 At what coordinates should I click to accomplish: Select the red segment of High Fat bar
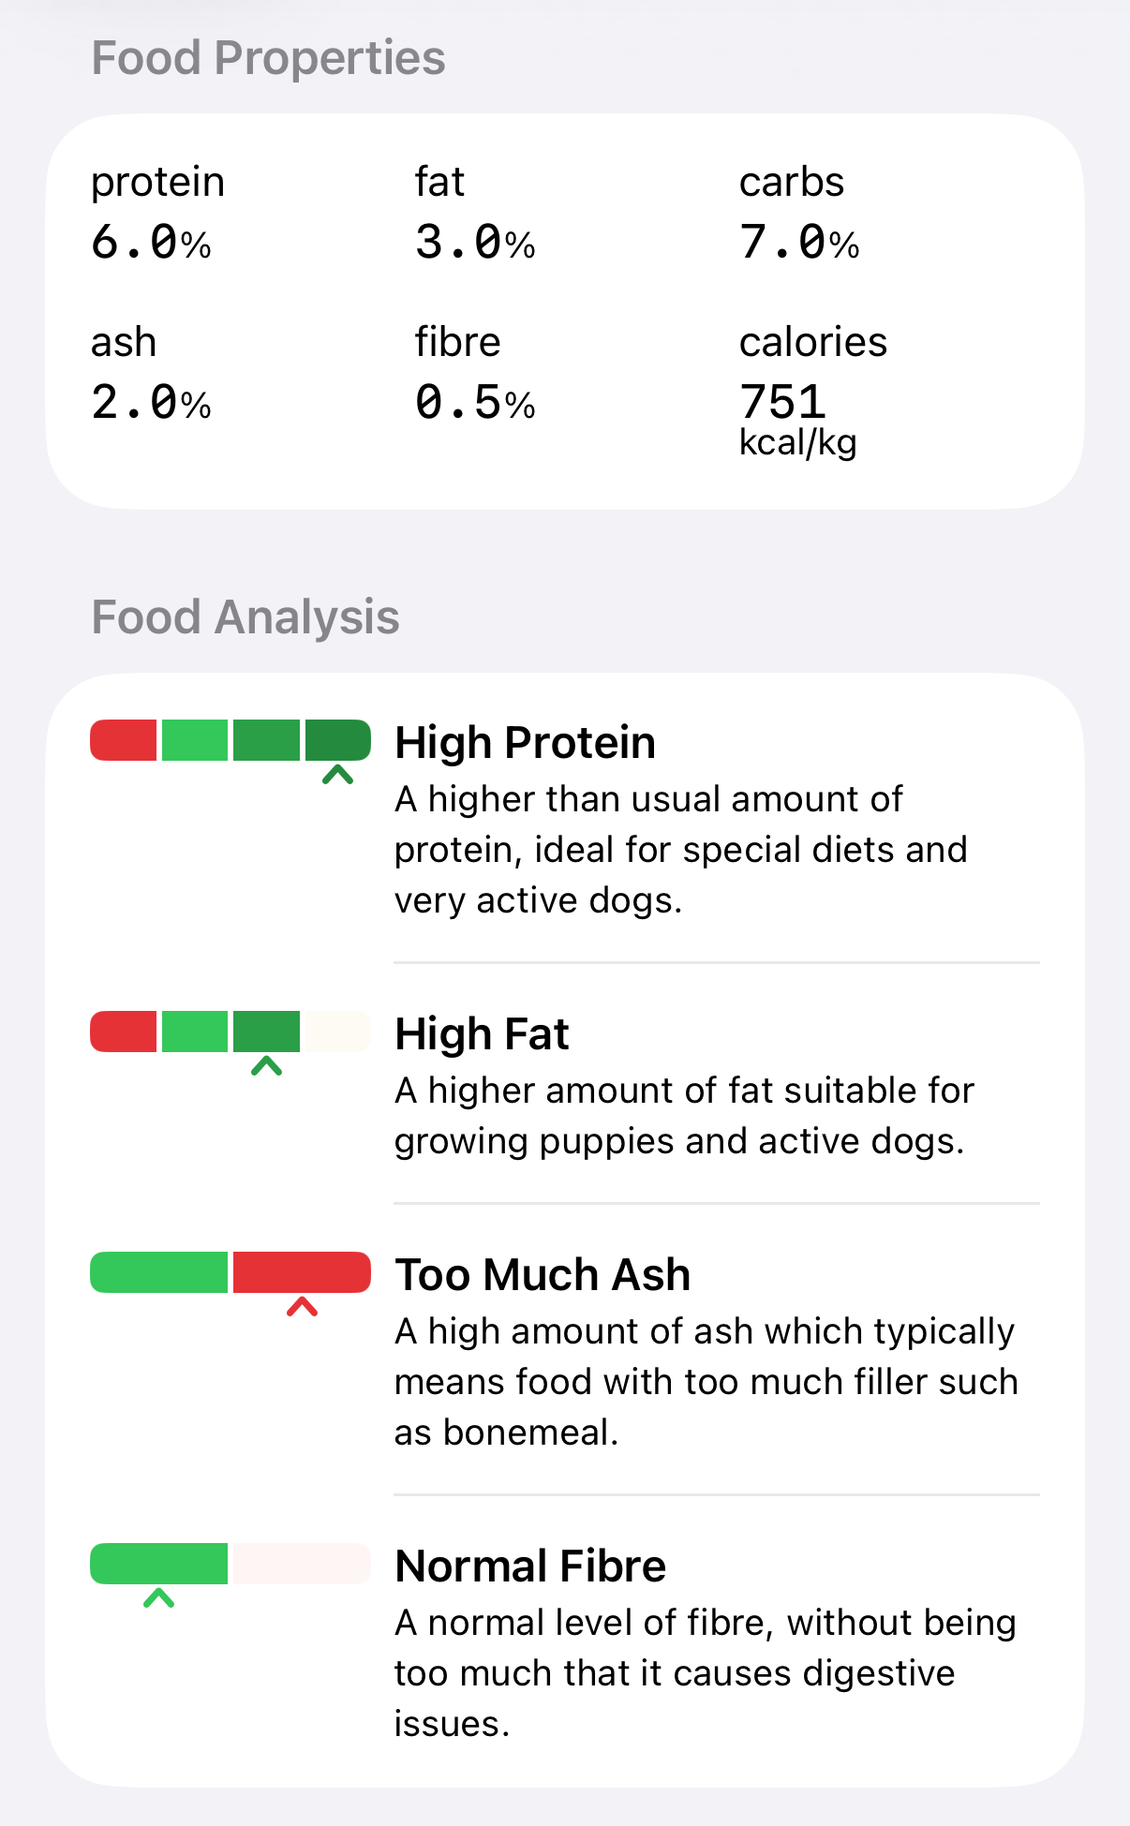point(124,1032)
